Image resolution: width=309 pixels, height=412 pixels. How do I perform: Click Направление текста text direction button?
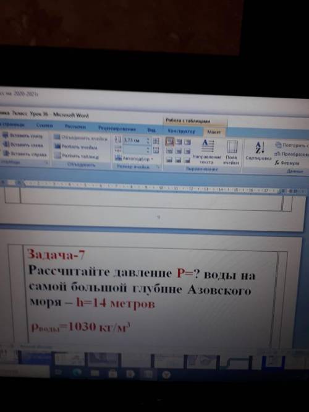click(207, 152)
